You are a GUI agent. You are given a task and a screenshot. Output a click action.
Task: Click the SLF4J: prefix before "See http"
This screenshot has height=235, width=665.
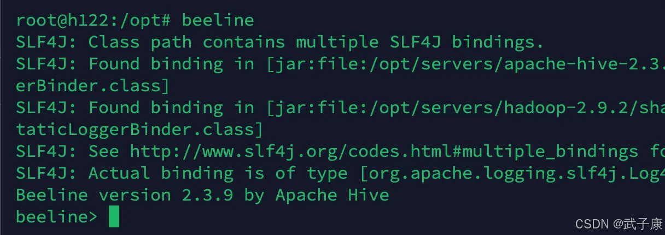click(x=46, y=151)
